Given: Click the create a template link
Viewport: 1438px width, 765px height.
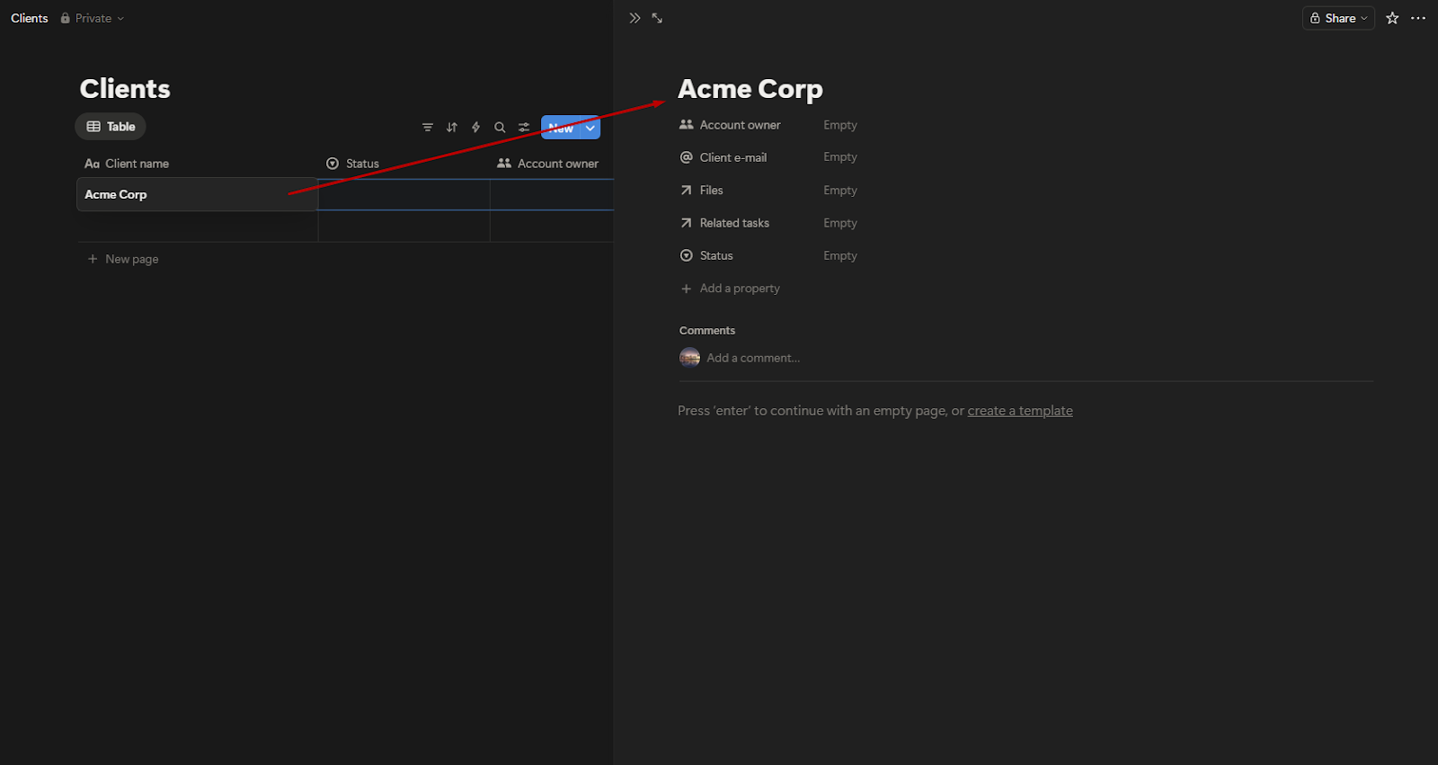Looking at the screenshot, I should click(1020, 411).
